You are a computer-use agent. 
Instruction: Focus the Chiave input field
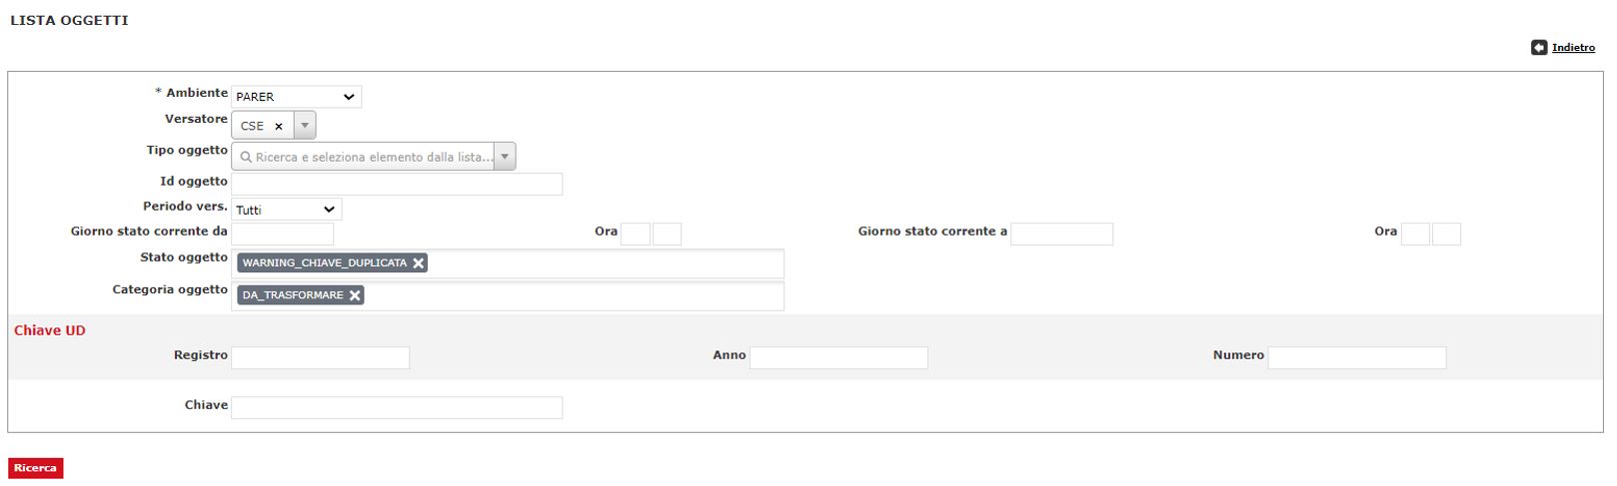click(397, 407)
